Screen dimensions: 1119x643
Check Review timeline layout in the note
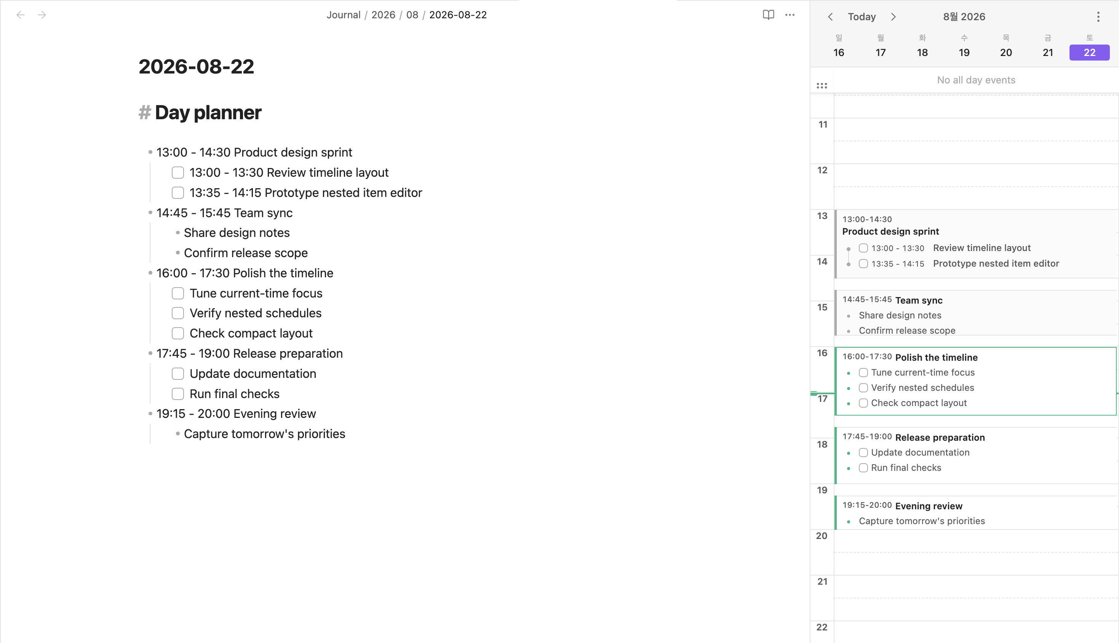tap(178, 173)
